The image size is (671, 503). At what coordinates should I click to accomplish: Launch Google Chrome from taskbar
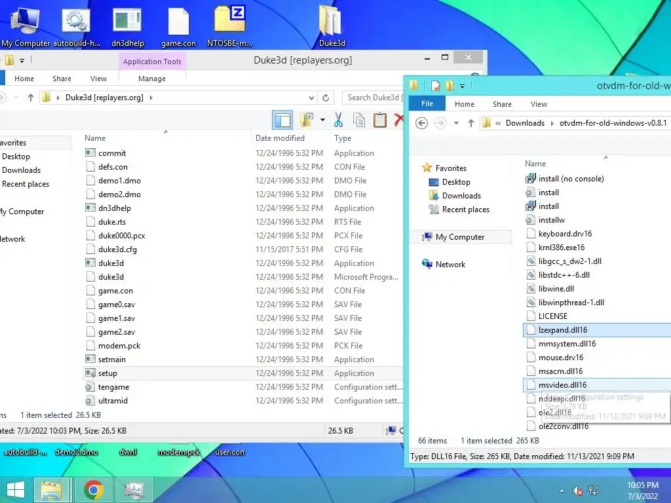(x=94, y=490)
